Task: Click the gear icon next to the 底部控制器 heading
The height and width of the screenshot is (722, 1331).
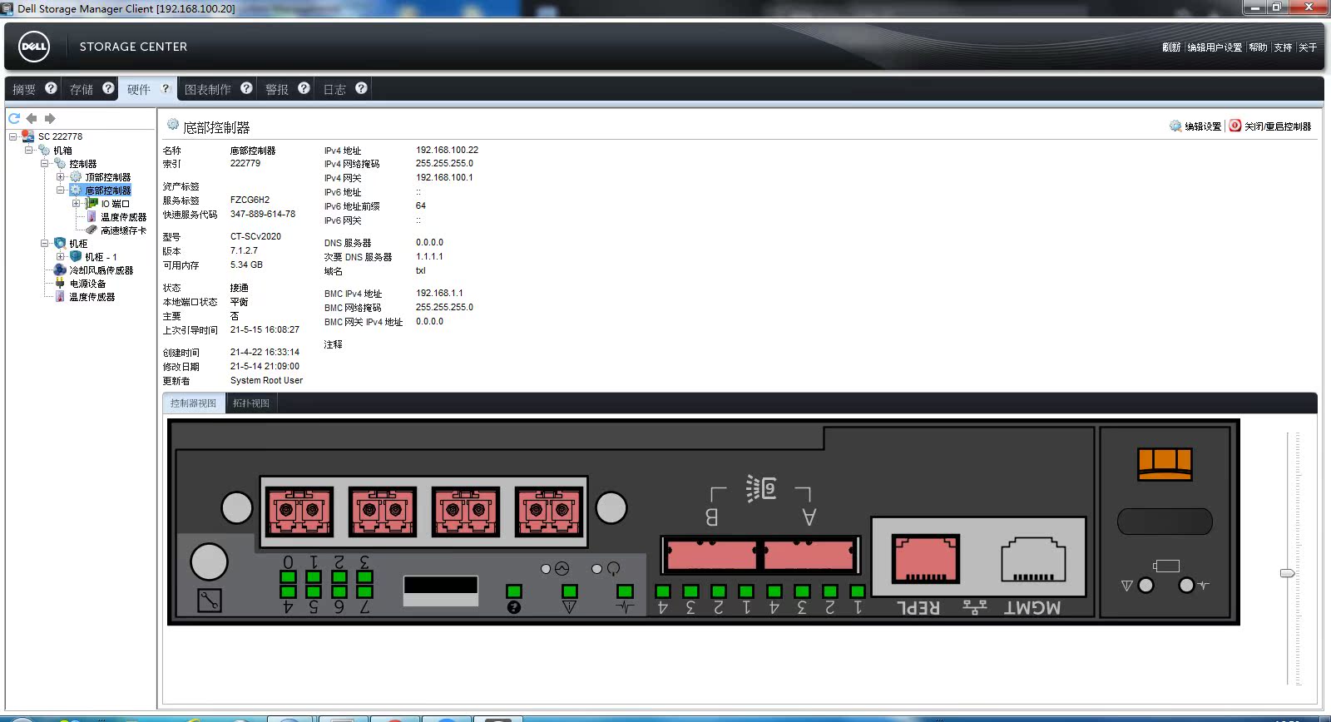Action: (x=173, y=125)
